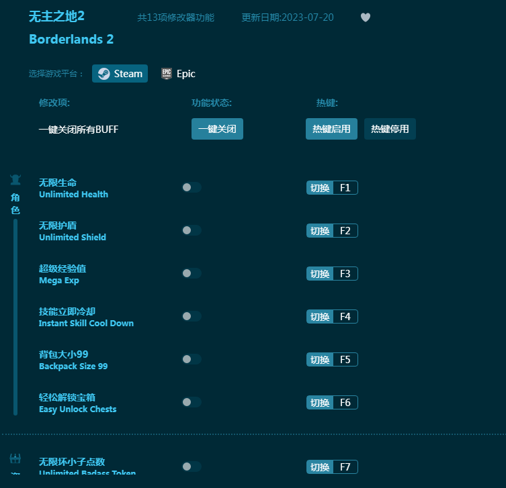
Task: Click the F4 hotkey field
Action: click(345, 317)
